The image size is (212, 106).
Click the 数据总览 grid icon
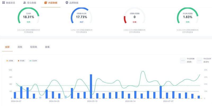click(x=3, y=3)
